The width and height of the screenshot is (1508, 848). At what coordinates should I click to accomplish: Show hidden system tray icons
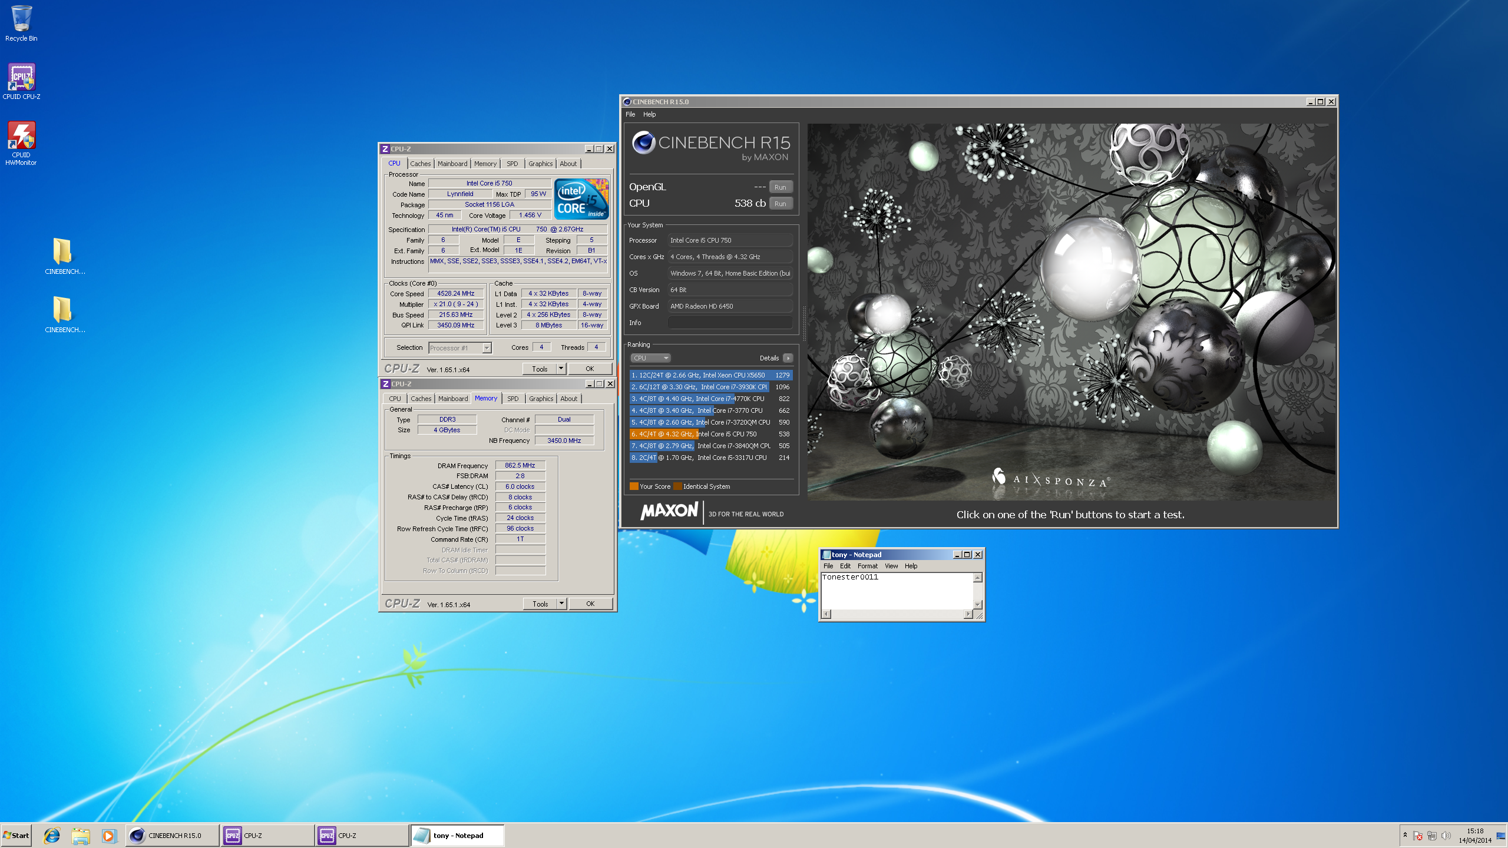(1405, 835)
